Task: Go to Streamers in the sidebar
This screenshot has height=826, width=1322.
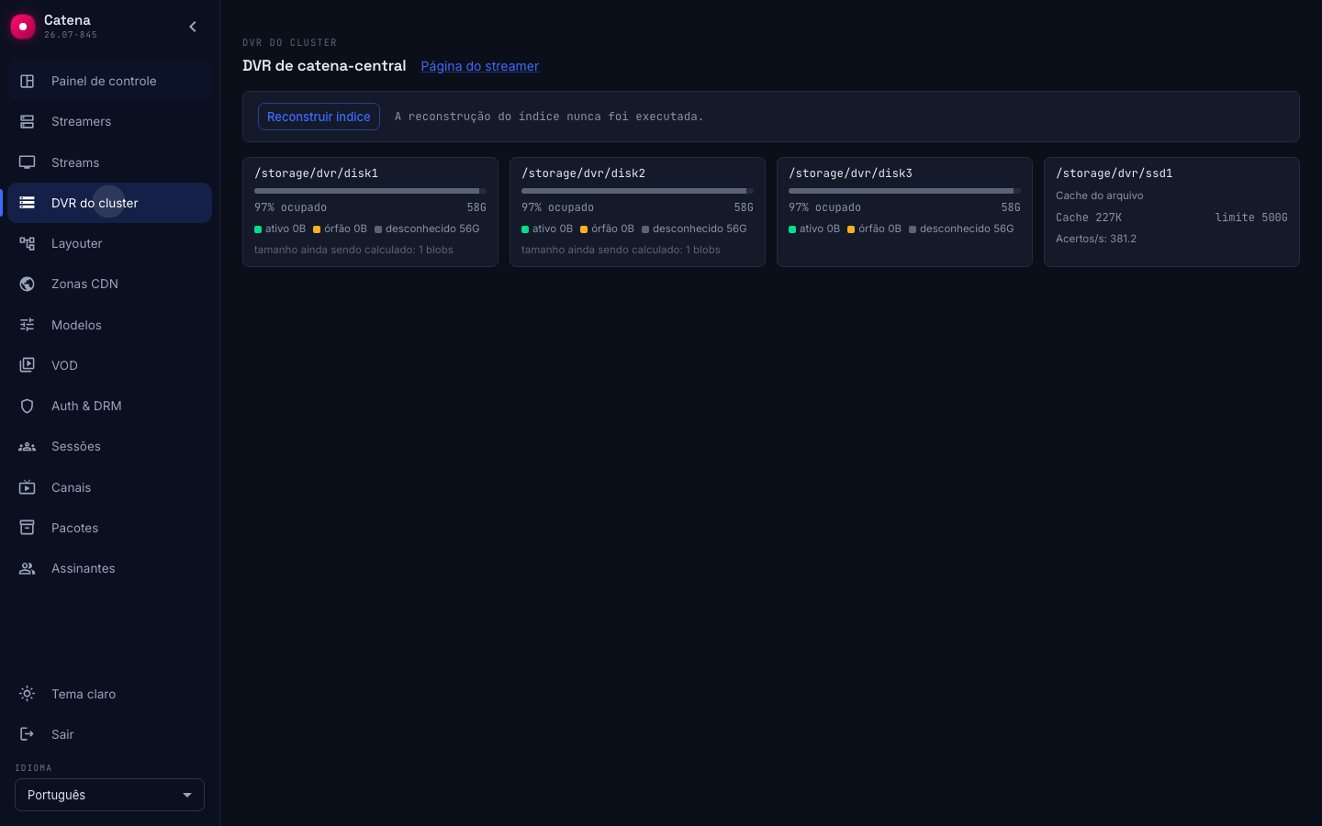Action: [x=109, y=121]
